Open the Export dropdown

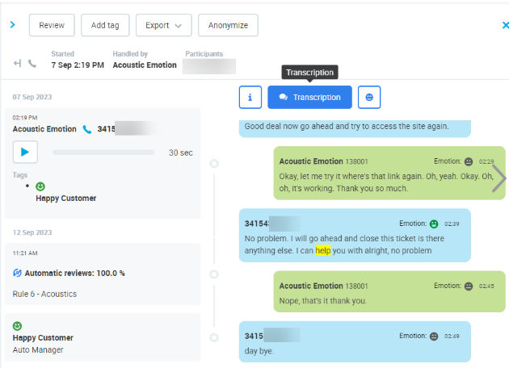point(163,25)
